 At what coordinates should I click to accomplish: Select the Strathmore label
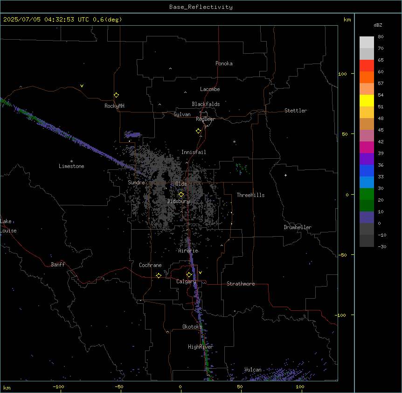[x=241, y=284]
